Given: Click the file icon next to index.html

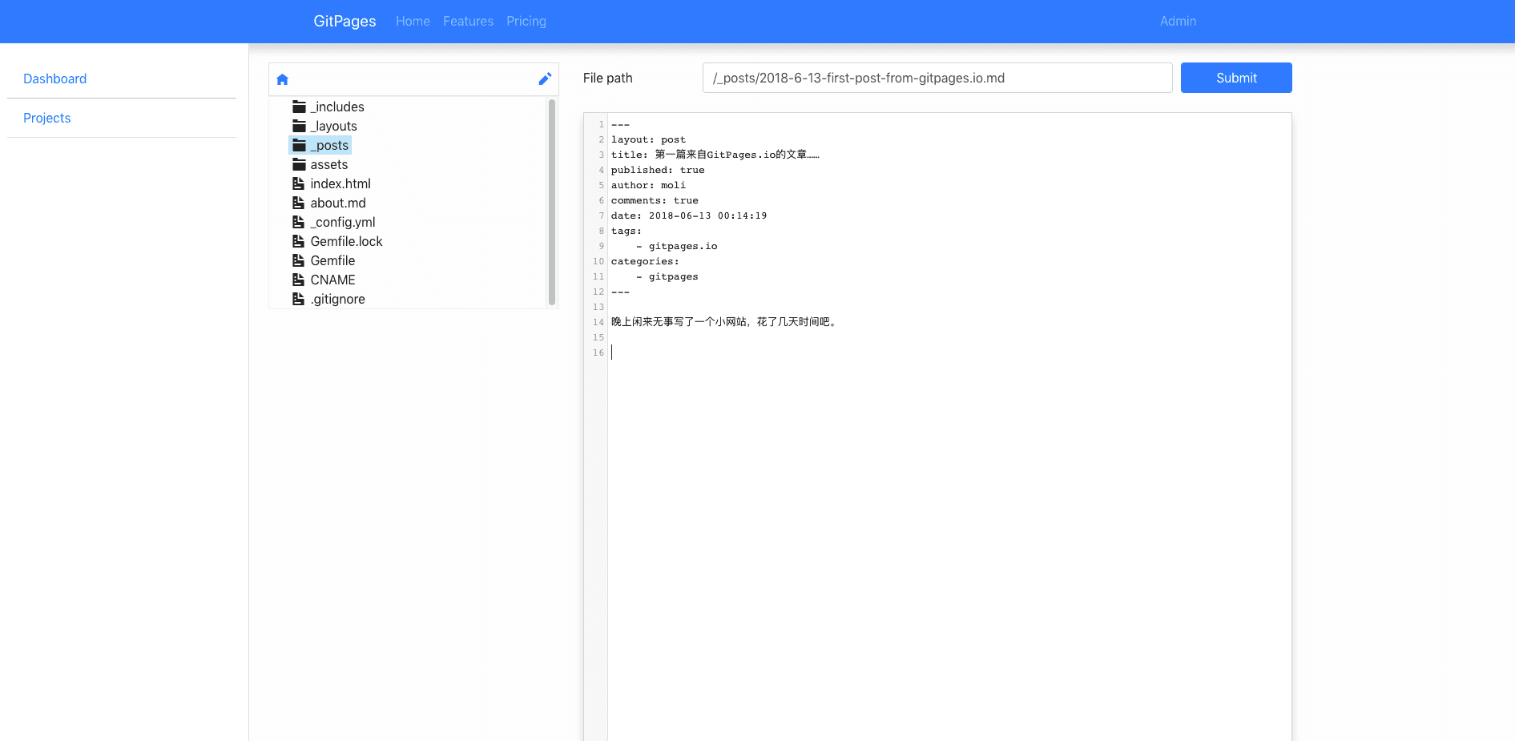Looking at the screenshot, I should [298, 183].
